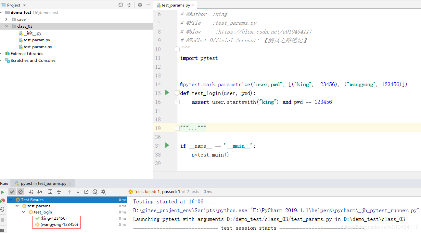Select class_03 folder in tree
Screen dimensions: 421x233
tap(25, 26)
